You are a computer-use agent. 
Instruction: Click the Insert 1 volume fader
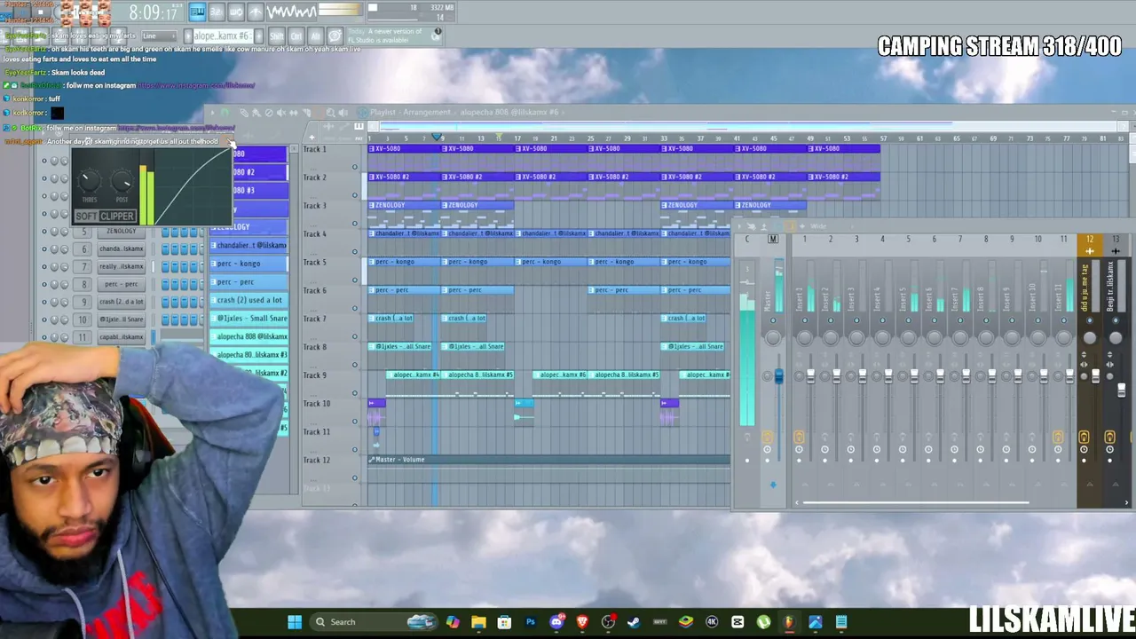810,376
